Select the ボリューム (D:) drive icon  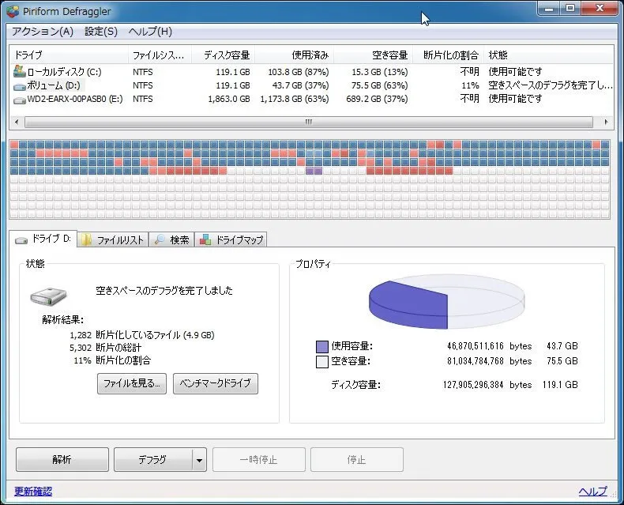point(20,86)
